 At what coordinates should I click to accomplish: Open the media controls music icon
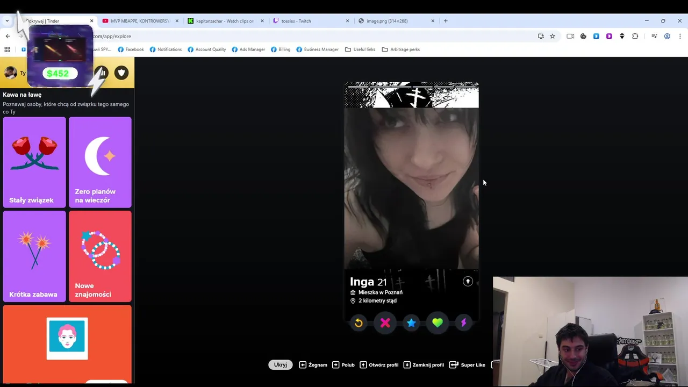(x=654, y=36)
